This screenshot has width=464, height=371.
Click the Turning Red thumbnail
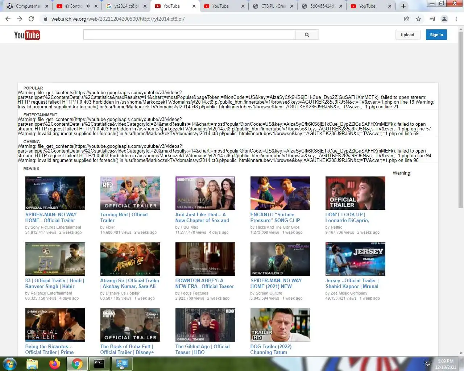point(130,193)
